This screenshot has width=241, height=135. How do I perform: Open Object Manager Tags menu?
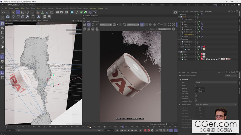point(202,11)
